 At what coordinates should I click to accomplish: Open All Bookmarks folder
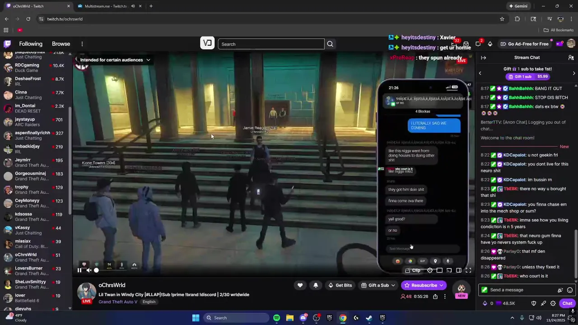(559, 30)
